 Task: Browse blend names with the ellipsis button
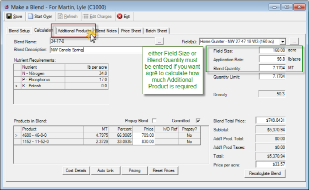[159, 42]
